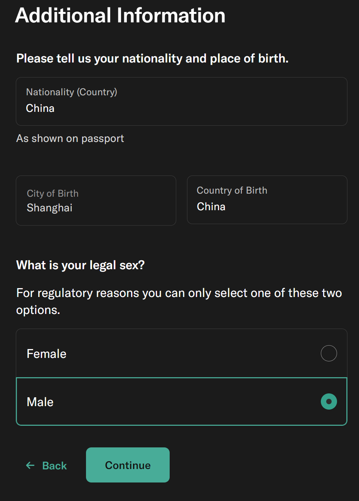Click the Female option label
Viewport: 359px width, 501px height.
click(47, 354)
